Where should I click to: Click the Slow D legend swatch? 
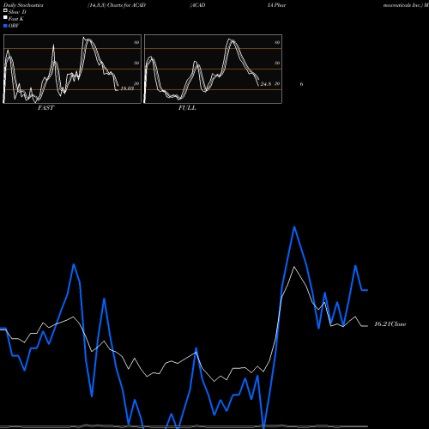click(5, 11)
